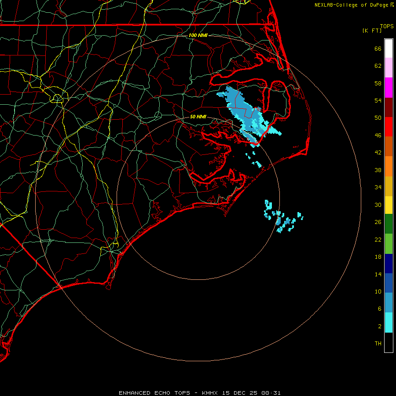Viewport: 396px width, 396px height.
Task: Click the gold 38 kft legend swatch
Action: pyautogui.click(x=389, y=186)
